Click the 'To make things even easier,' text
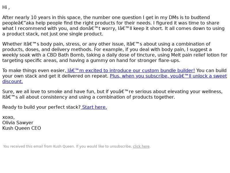This screenshot has width=230, height=173. tap(34, 71)
